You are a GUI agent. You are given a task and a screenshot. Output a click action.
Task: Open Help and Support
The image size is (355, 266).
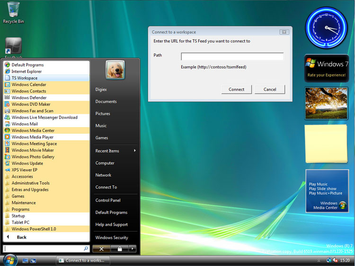[x=112, y=224]
